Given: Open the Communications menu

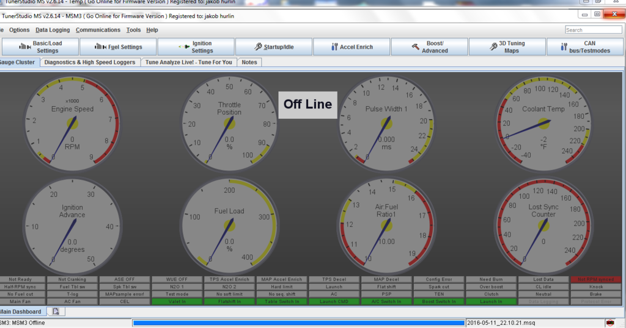Looking at the screenshot, I should [98, 30].
